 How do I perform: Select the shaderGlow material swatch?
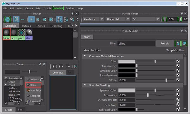(x=29, y=34)
